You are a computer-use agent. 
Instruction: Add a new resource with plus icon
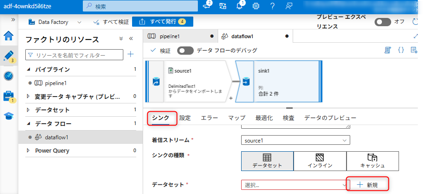click(x=131, y=54)
